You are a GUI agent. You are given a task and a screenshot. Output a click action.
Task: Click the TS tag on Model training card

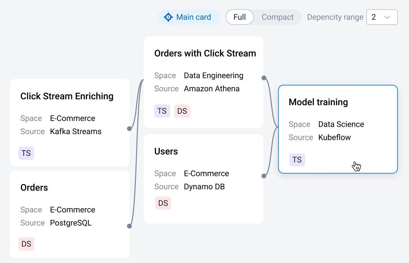coord(297,160)
